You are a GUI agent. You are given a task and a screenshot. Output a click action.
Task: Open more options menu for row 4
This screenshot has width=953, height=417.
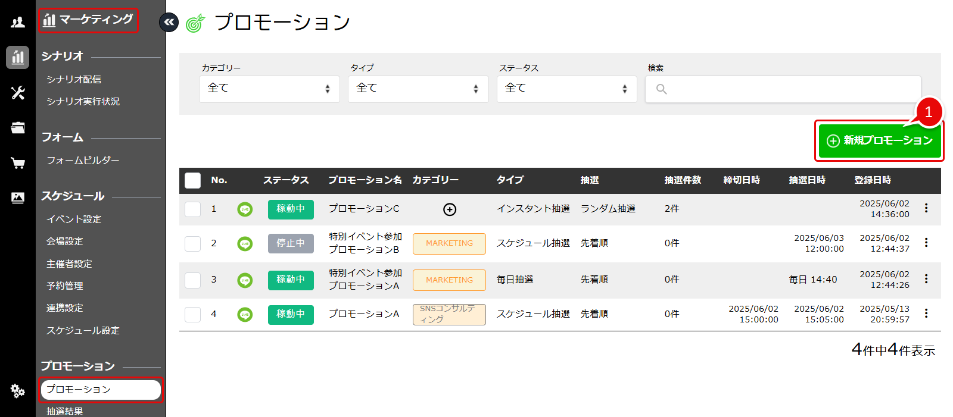[x=926, y=313]
